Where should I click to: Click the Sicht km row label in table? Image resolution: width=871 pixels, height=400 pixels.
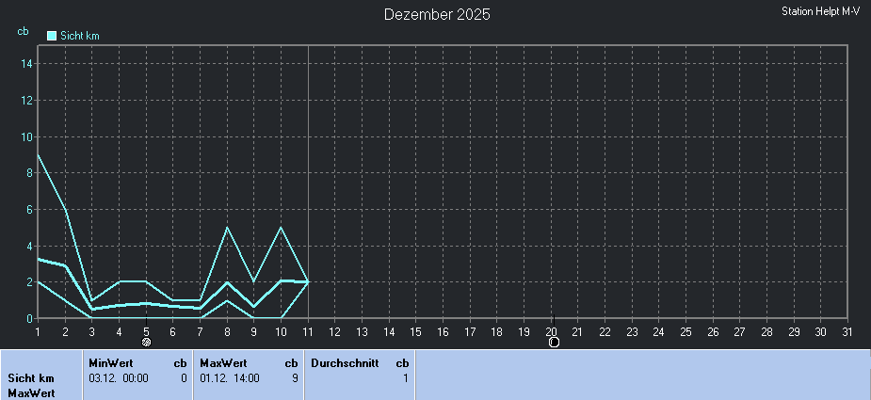click(31, 378)
